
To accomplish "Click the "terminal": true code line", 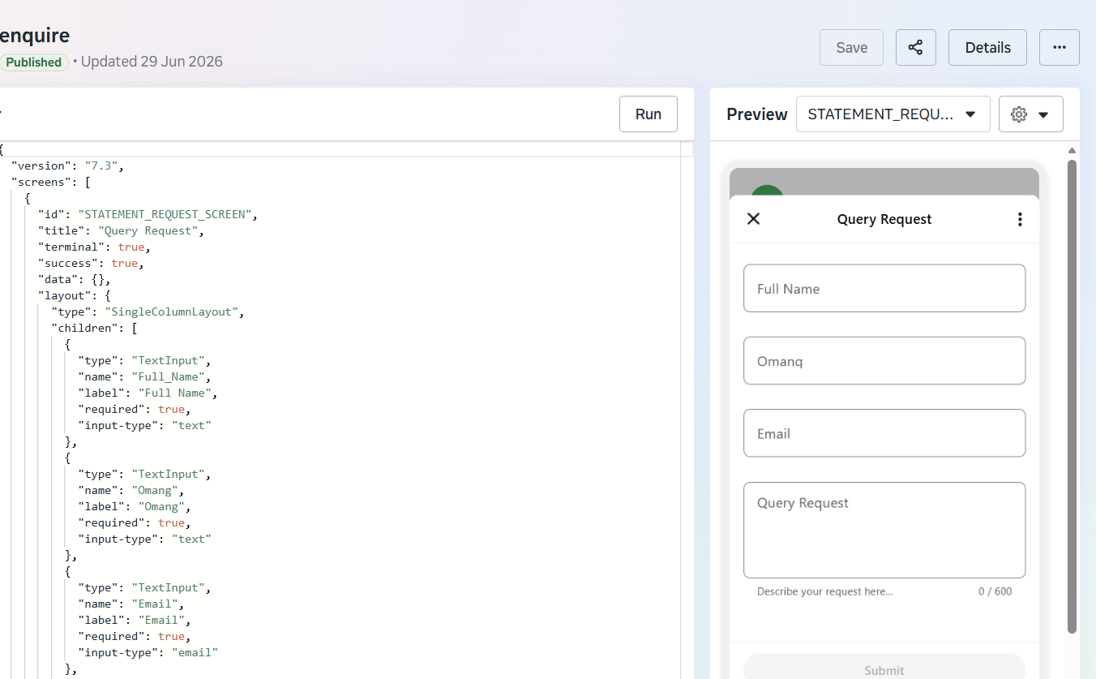I will pyautogui.click(x=94, y=247).
